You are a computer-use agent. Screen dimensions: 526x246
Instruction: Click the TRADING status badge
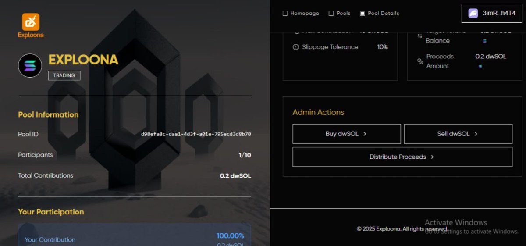coord(64,75)
